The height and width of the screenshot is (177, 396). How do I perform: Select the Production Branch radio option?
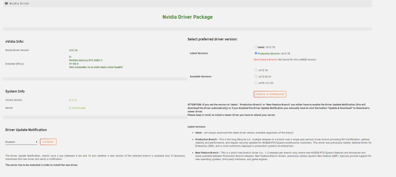pos(256,53)
